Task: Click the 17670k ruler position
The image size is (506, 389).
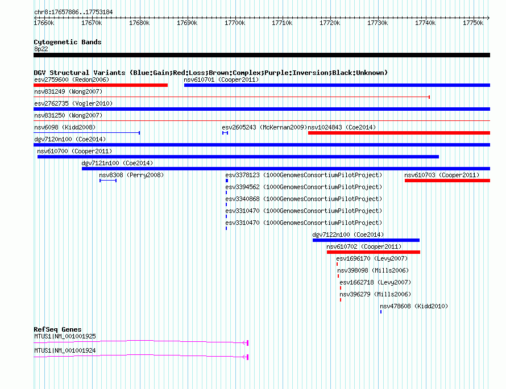Action: 92,23
